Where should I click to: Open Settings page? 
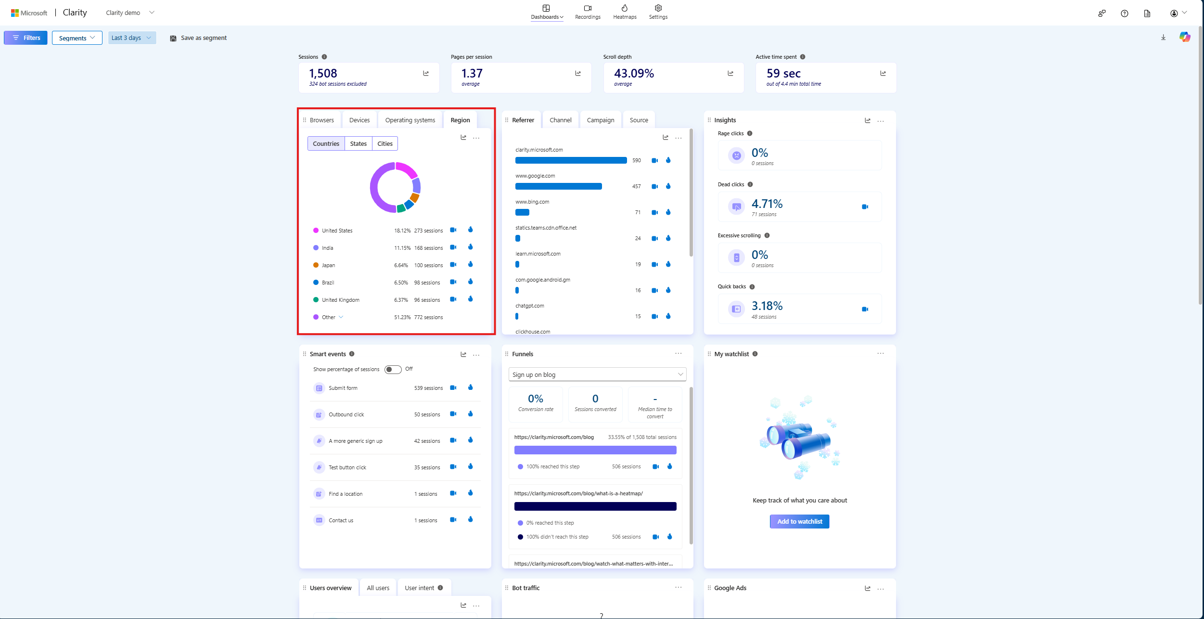pyautogui.click(x=658, y=12)
